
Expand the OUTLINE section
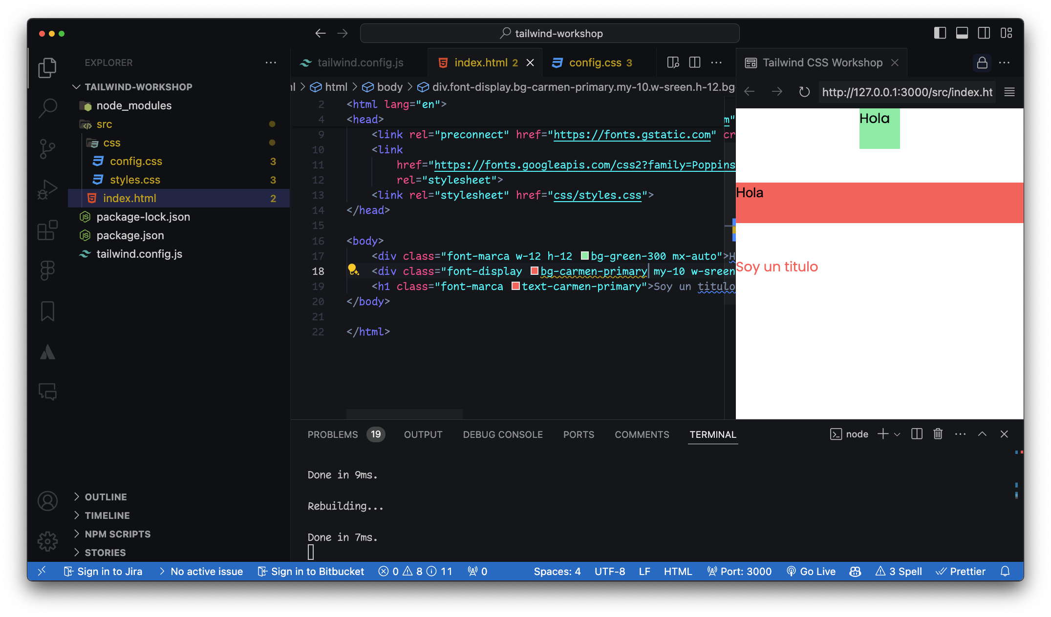tap(106, 497)
